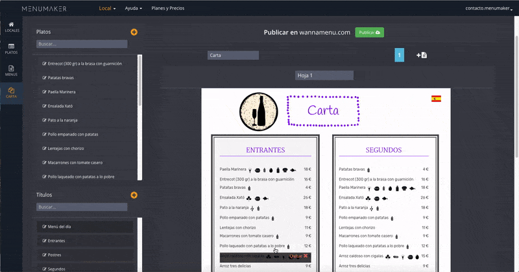519x272 pixels.
Task: Edit icon for Pollo laqueado plato
Action: 44,177
